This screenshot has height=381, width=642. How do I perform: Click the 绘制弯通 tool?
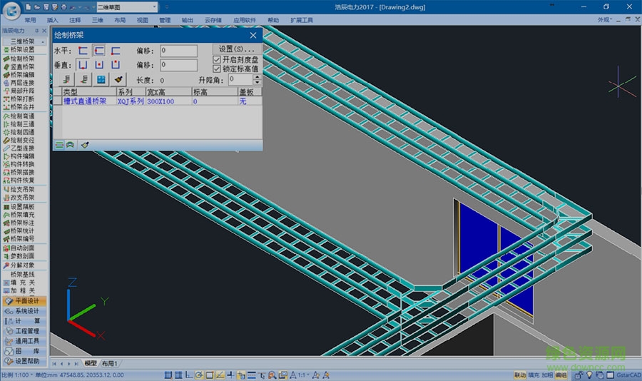tap(22, 116)
